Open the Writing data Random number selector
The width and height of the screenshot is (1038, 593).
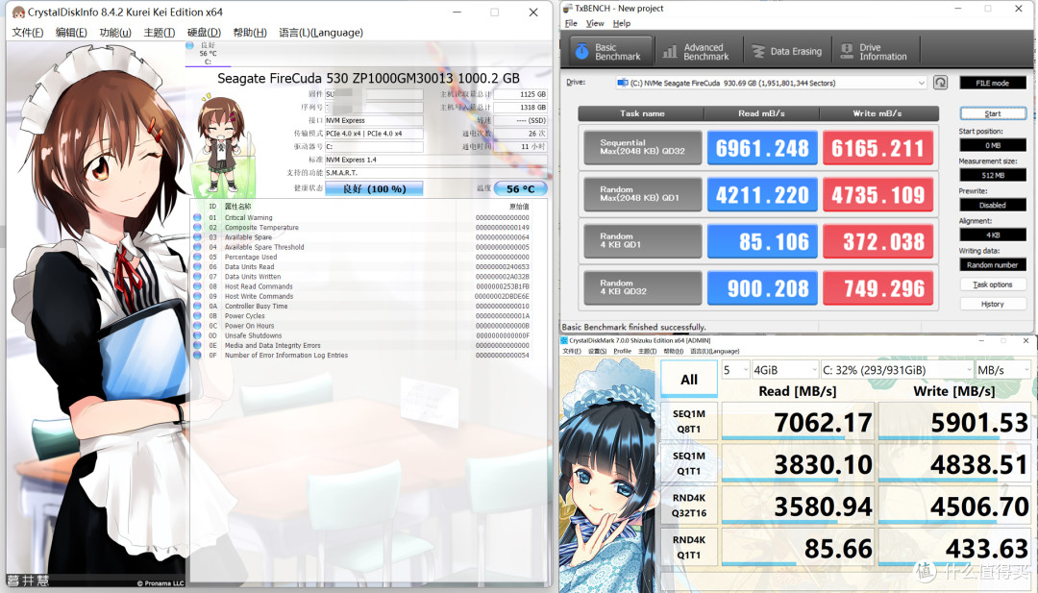pyautogui.click(x=992, y=264)
